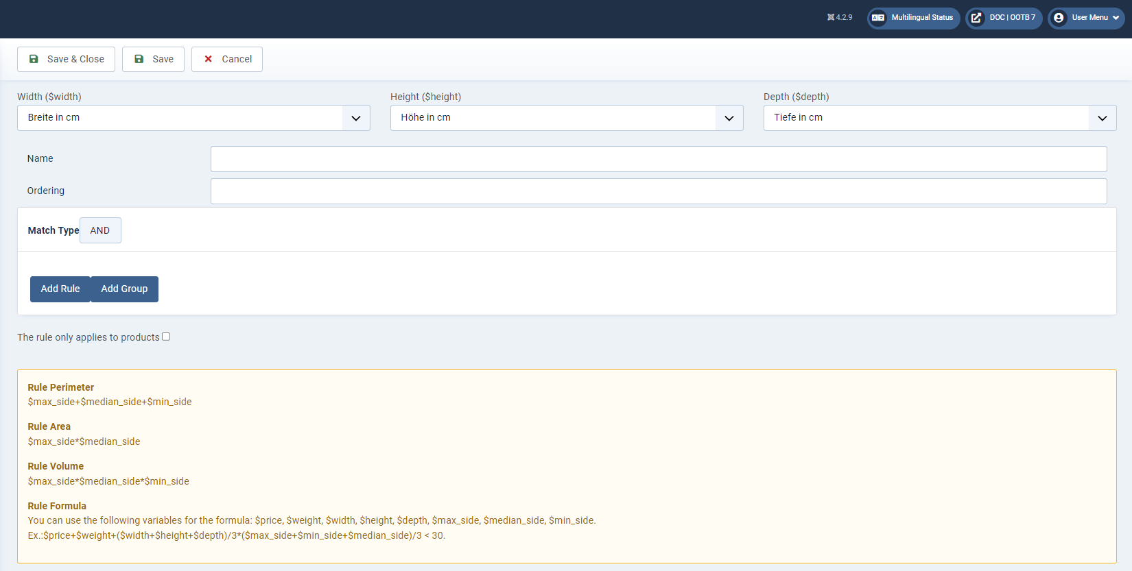Click the Save & Close floppy disk icon
The height and width of the screenshot is (571, 1132).
[34, 59]
